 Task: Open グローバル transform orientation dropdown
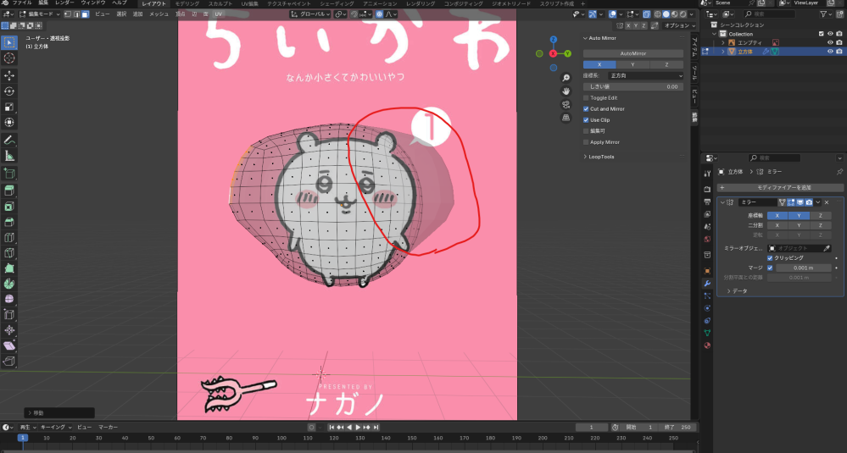tap(309, 14)
